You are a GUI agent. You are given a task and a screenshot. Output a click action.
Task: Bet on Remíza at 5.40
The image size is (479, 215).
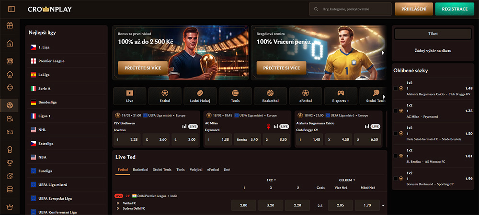tap(247, 139)
